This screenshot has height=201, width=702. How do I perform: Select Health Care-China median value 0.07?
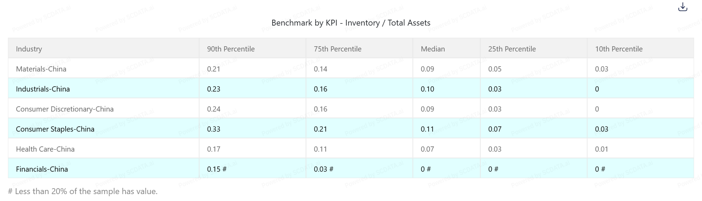coord(427,149)
